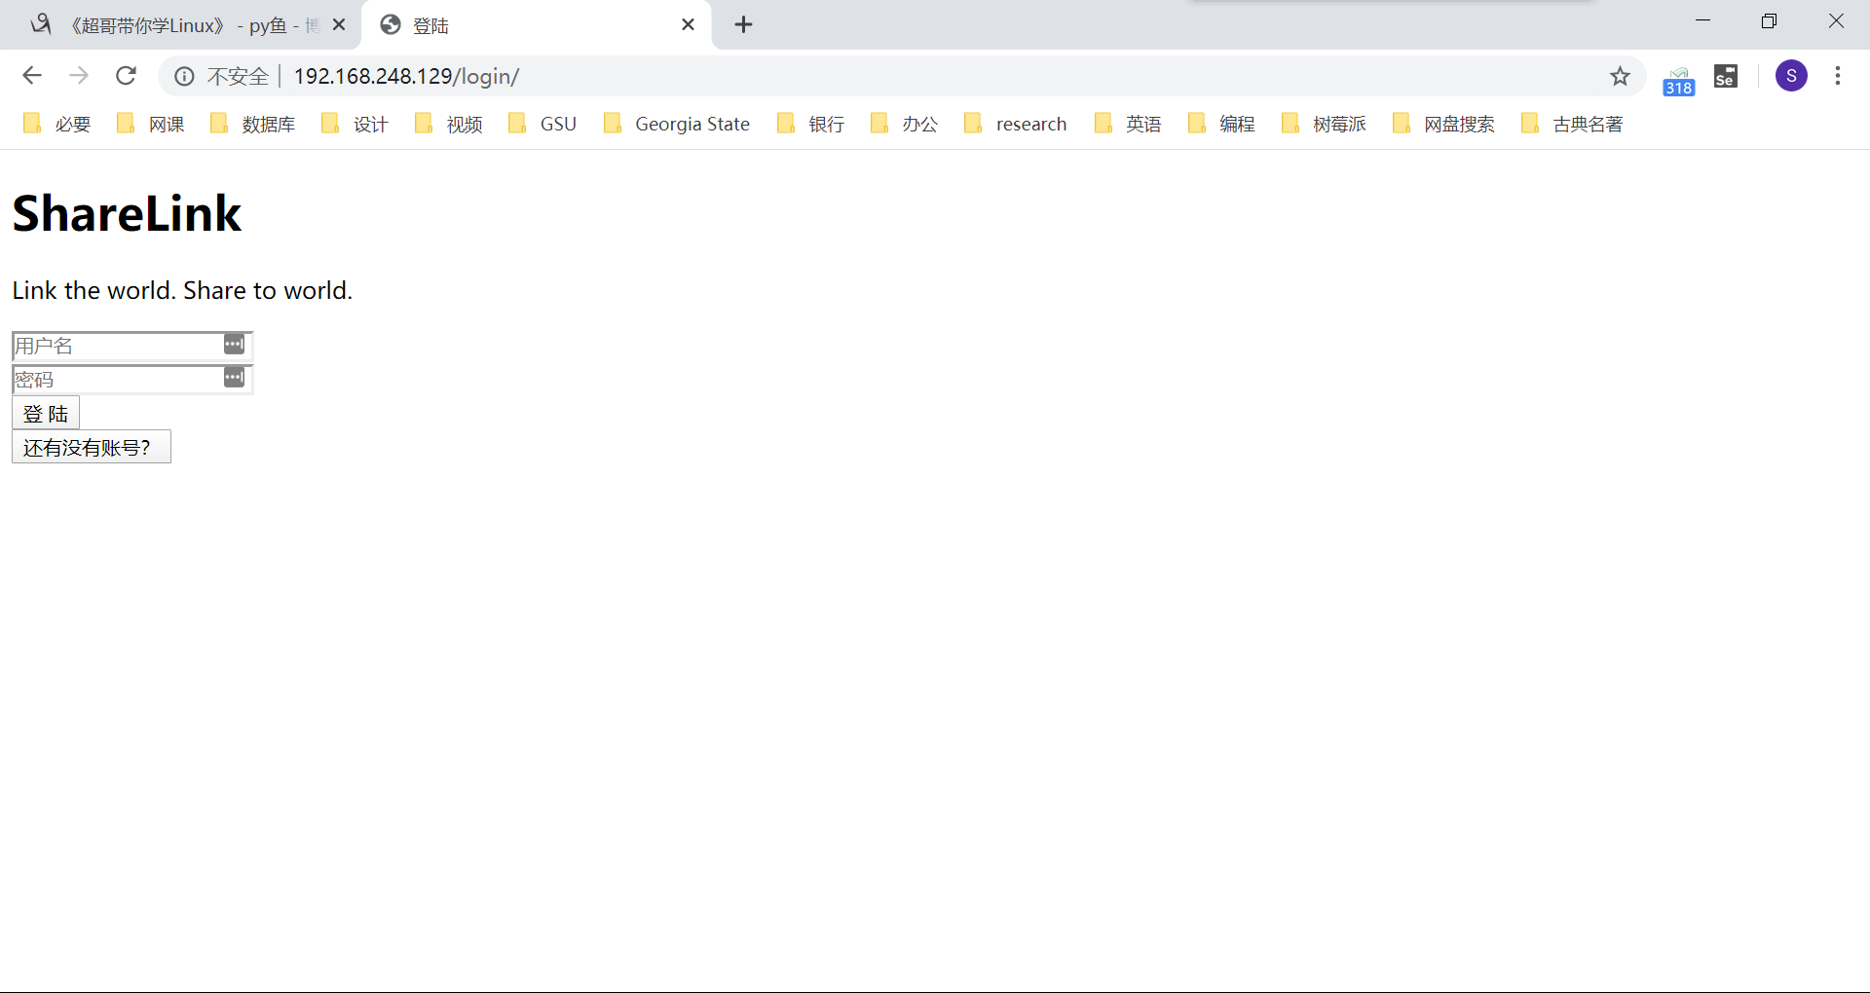The image size is (1870, 993).
Task: Restore down the browser window
Action: 1770,21
